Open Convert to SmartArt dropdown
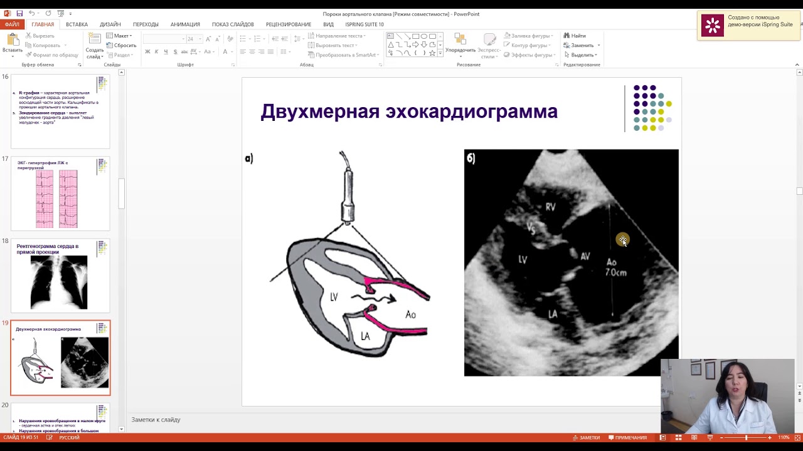Screen dimensions: 803x451 coord(345,54)
